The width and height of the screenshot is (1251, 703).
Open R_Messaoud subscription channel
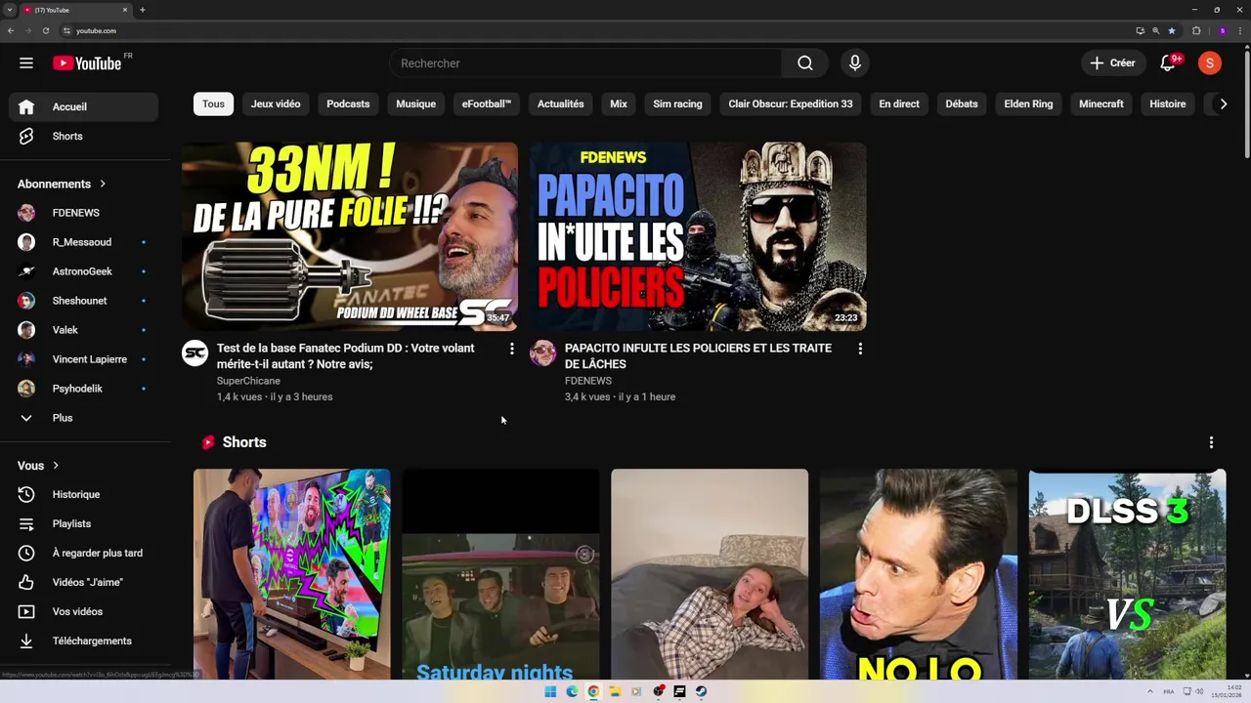pyautogui.click(x=83, y=242)
